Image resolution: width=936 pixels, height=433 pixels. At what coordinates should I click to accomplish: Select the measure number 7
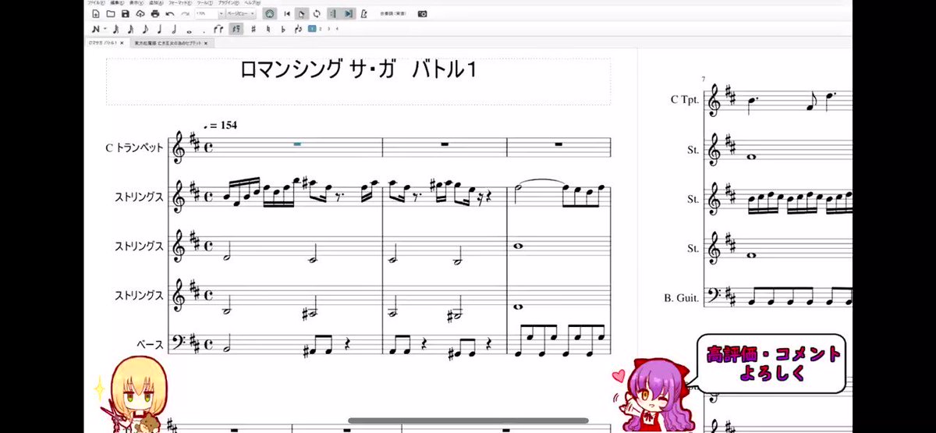pos(704,80)
